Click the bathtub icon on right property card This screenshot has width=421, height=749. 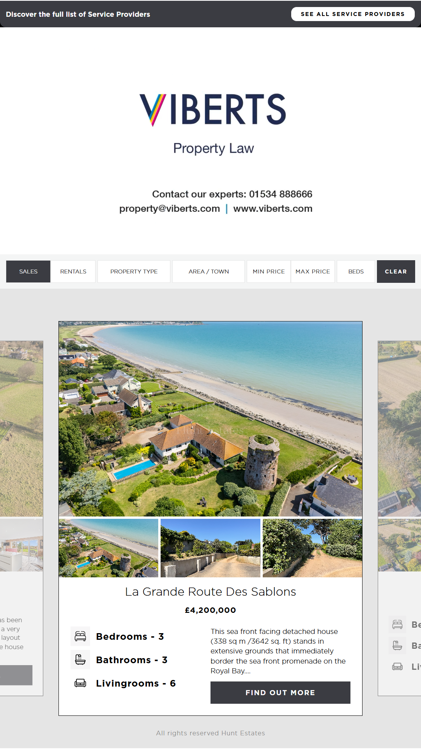(x=397, y=646)
